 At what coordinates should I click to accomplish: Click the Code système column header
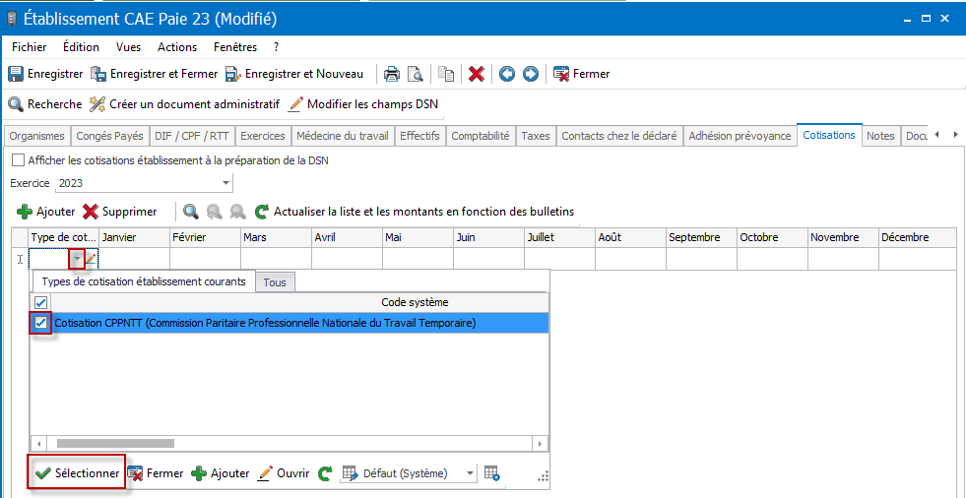tap(415, 302)
